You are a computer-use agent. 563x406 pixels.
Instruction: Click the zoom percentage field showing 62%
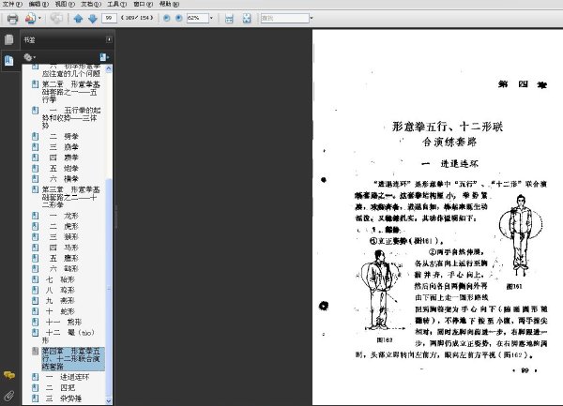197,18
